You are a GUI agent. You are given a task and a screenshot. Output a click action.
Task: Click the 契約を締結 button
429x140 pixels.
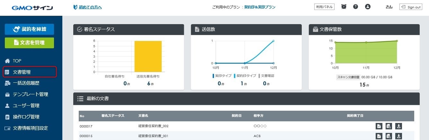coord(29,29)
